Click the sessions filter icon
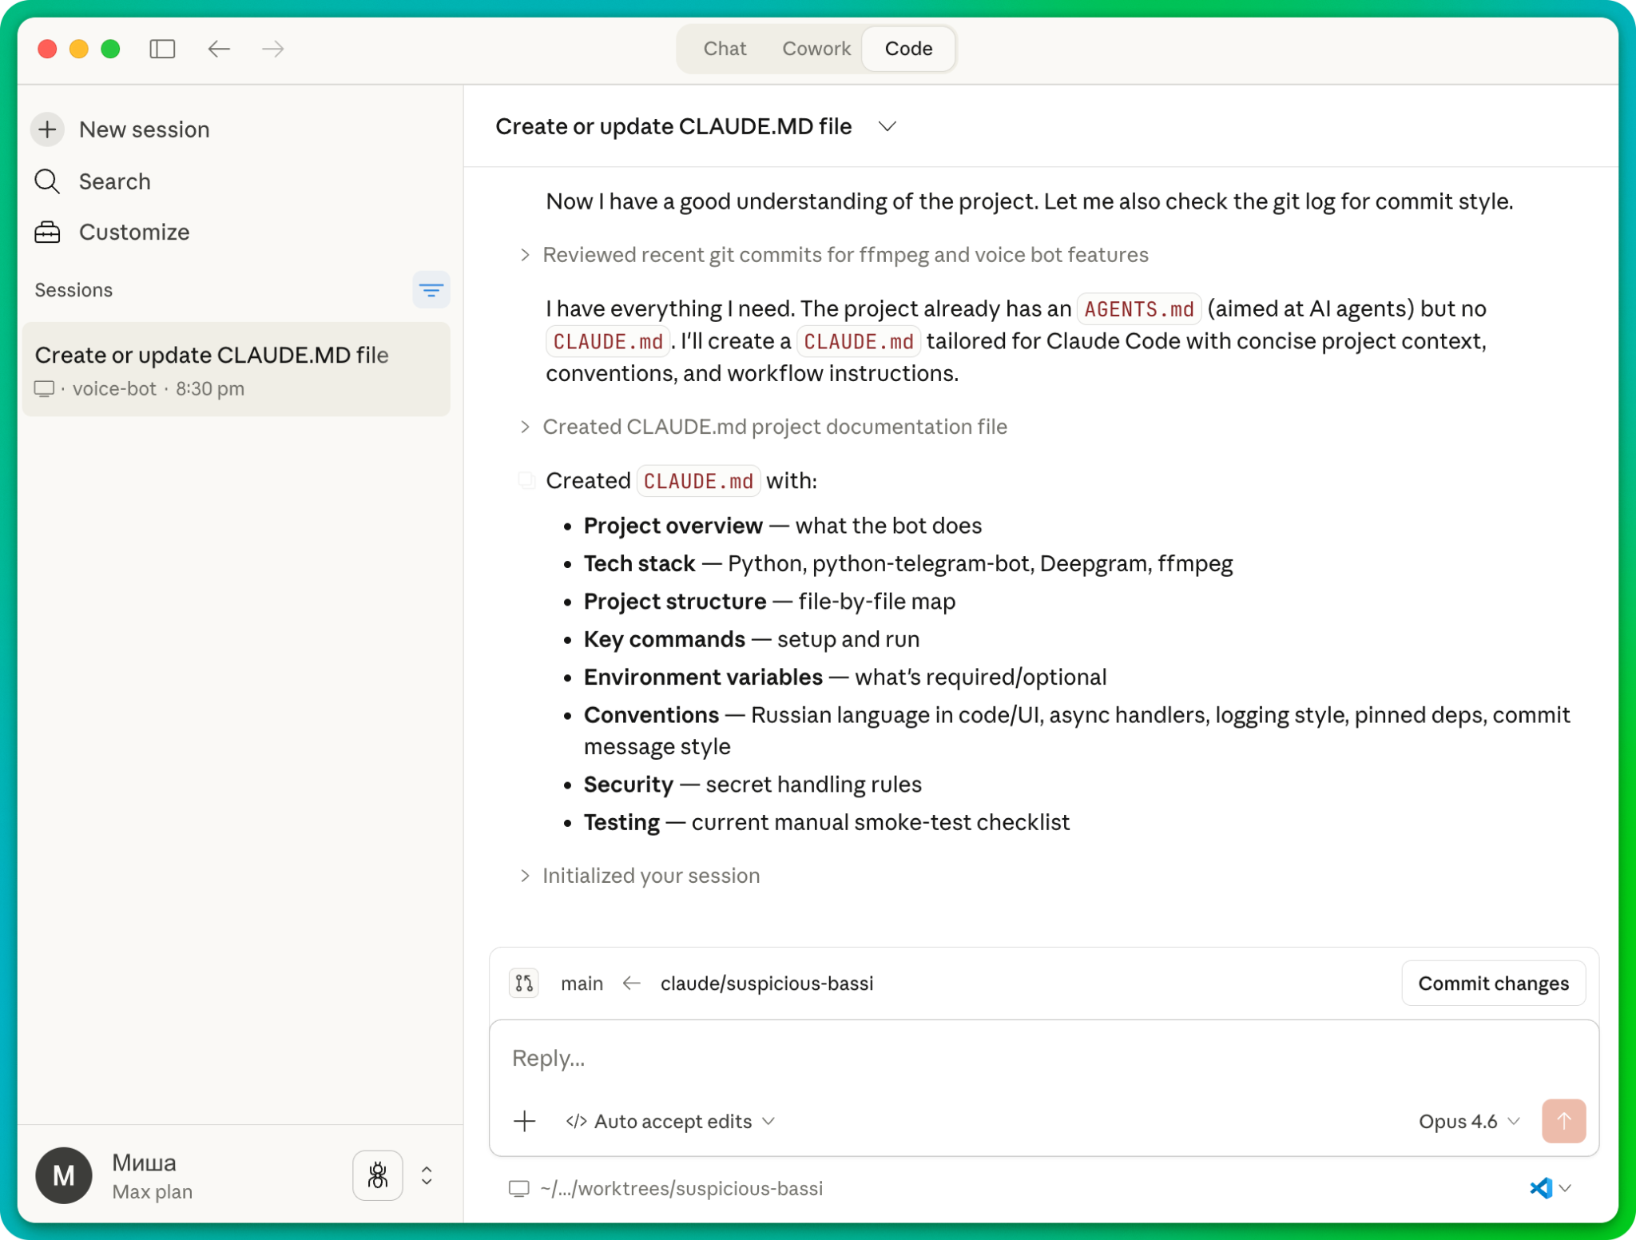This screenshot has height=1240, width=1636. pos(431,290)
